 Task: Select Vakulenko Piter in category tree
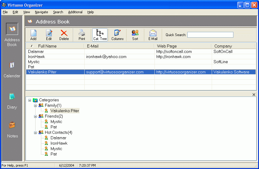tap(65, 111)
